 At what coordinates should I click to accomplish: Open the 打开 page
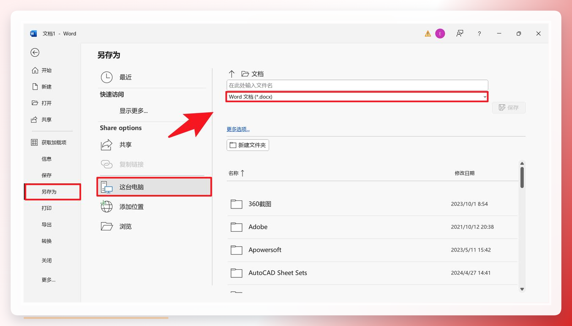(x=42, y=103)
